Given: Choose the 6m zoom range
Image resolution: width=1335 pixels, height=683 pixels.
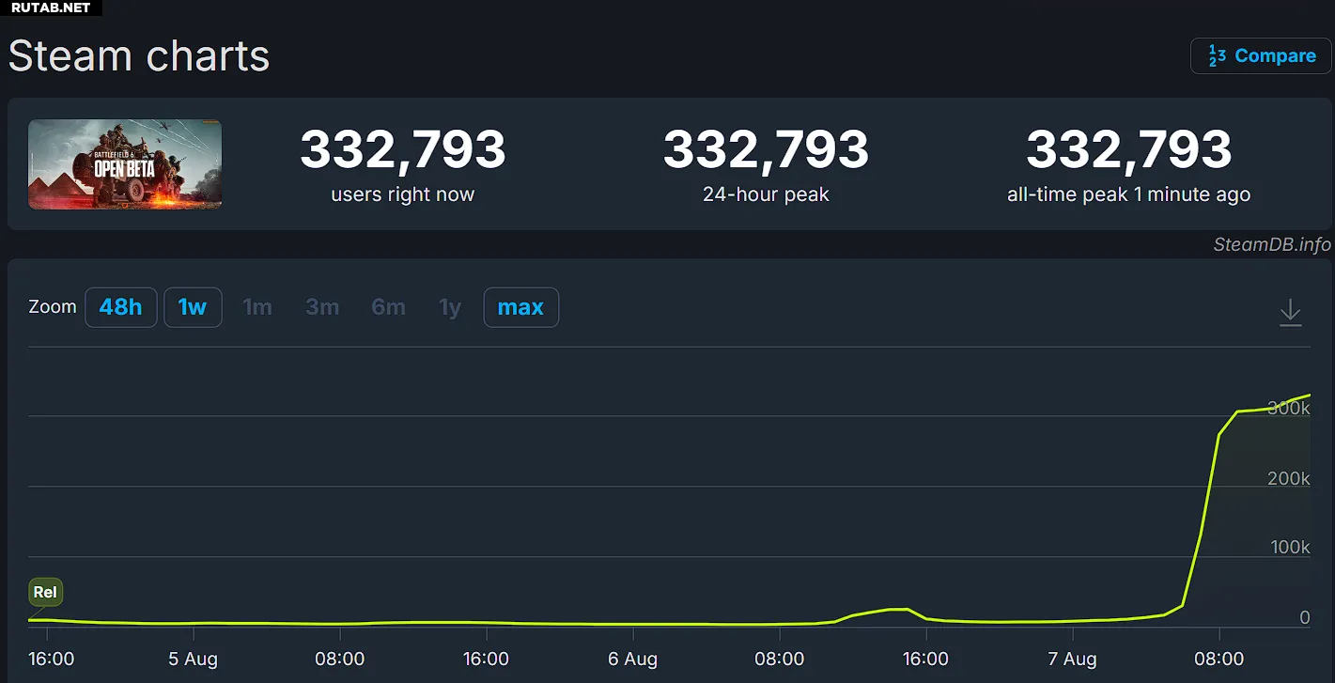Looking at the screenshot, I should (388, 307).
